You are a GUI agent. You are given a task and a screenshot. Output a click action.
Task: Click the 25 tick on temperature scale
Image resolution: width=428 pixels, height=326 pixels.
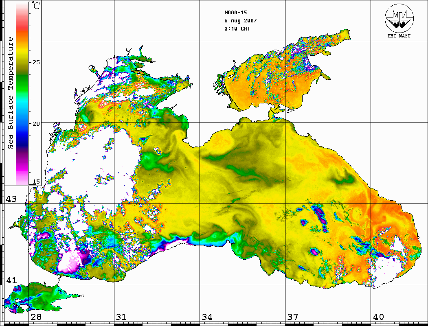[36, 62]
